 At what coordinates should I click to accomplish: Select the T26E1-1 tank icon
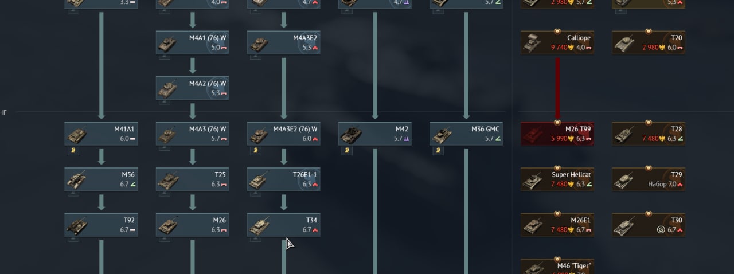[x=259, y=181]
